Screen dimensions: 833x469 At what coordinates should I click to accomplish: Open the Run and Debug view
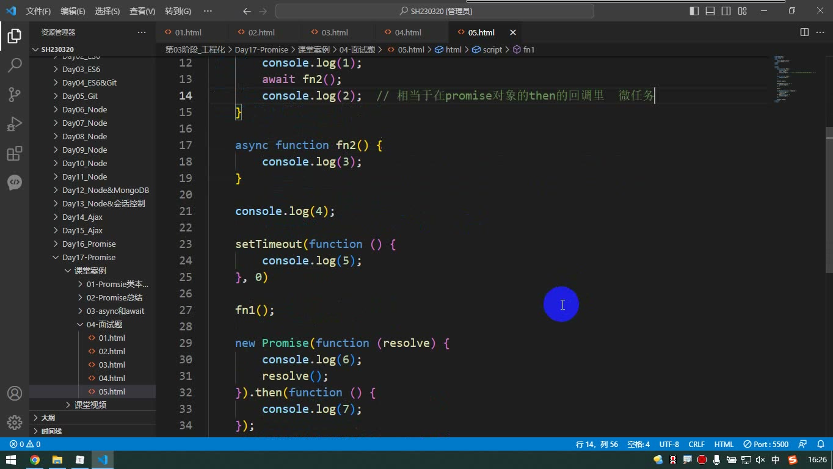(x=15, y=123)
